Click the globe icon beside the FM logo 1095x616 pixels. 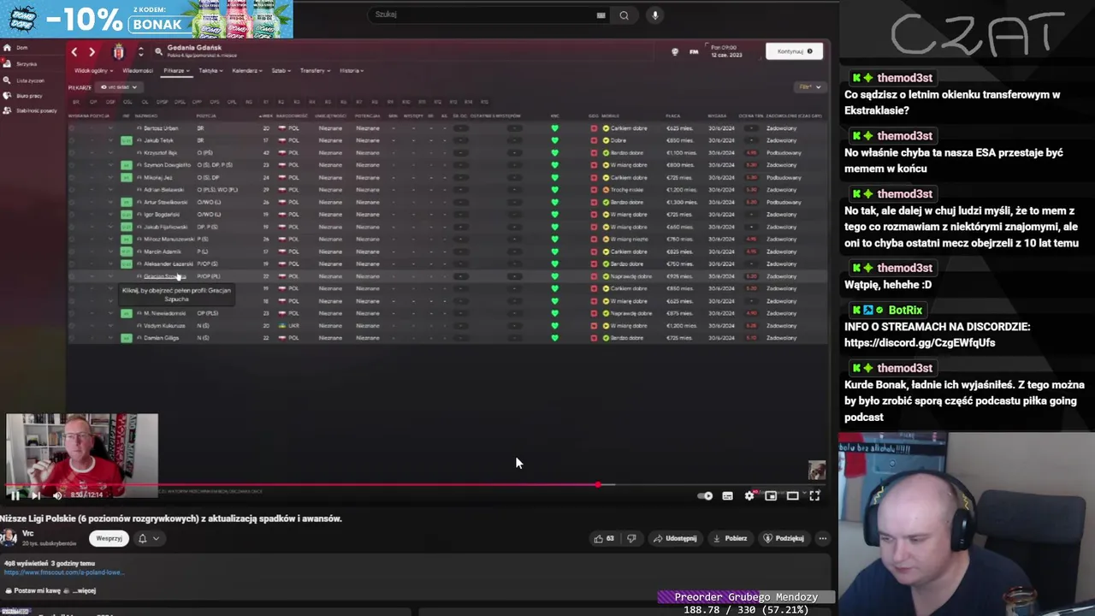675,51
